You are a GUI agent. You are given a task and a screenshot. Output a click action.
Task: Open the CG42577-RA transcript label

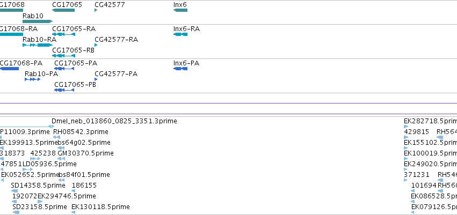116,40
